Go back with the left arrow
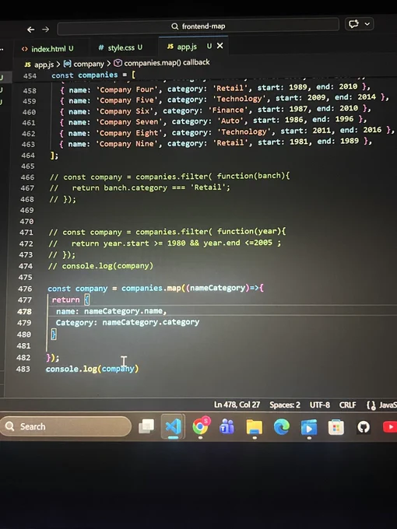 [30, 30]
